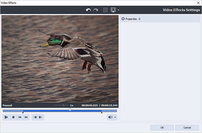Click the fade-out area icon
The image size is (202, 133).
(41, 117)
